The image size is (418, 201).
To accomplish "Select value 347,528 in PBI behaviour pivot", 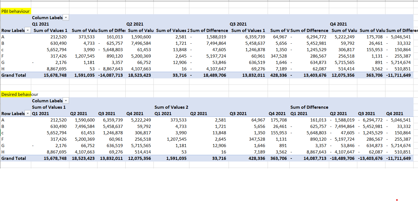I will (279, 56).
